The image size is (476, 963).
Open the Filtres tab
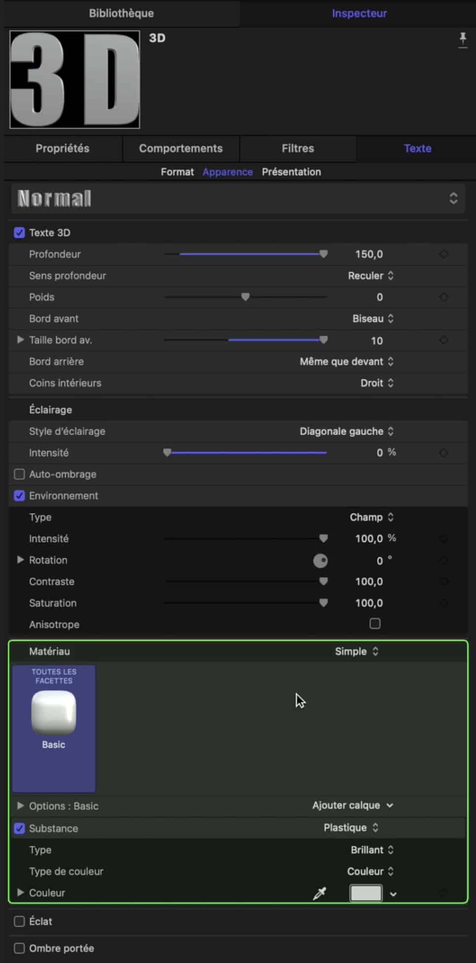coord(298,148)
